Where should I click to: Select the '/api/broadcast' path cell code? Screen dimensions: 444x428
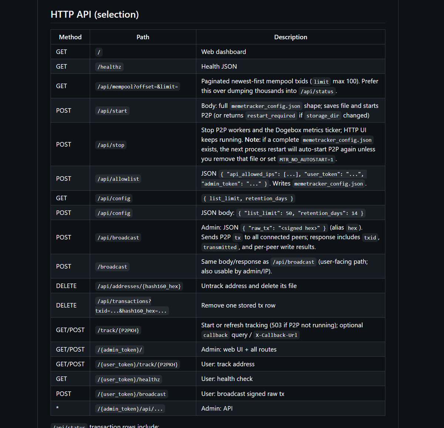point(118,238)
